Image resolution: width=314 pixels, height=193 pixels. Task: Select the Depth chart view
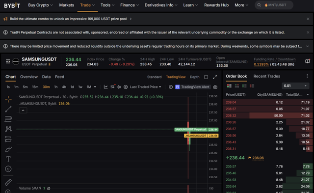(x=195, y=77)
